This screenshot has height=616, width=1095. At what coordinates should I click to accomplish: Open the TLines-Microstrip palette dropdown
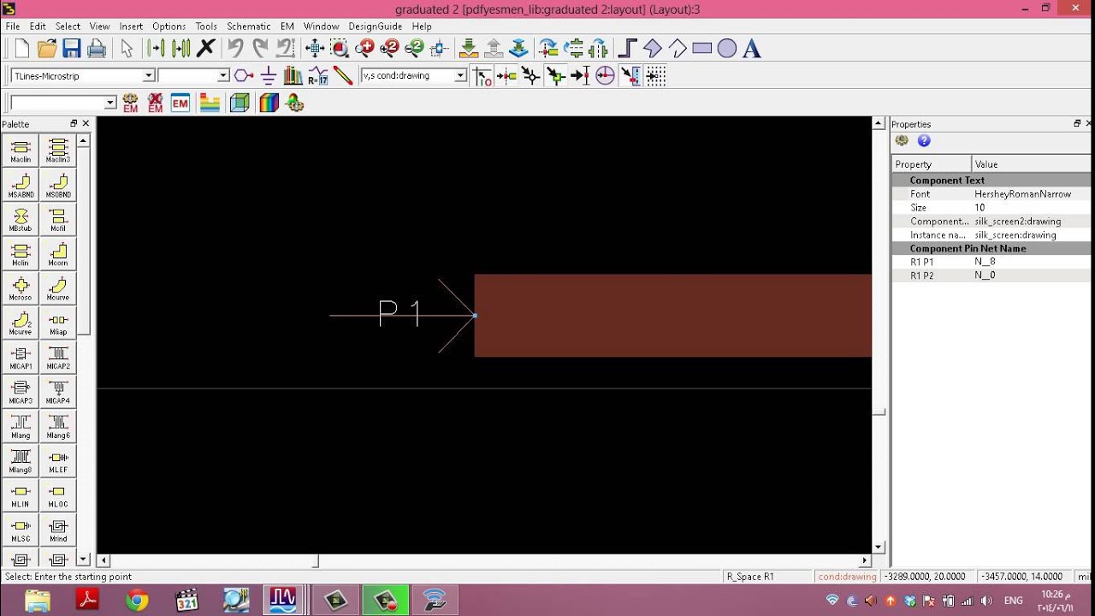click(148, 76)
